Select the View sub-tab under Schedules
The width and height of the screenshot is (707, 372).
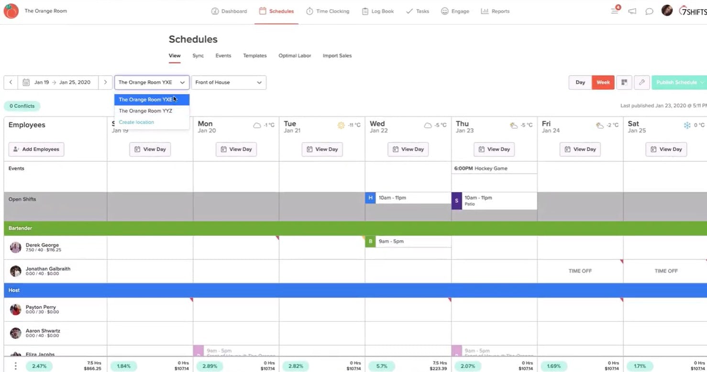pos(175,56)
